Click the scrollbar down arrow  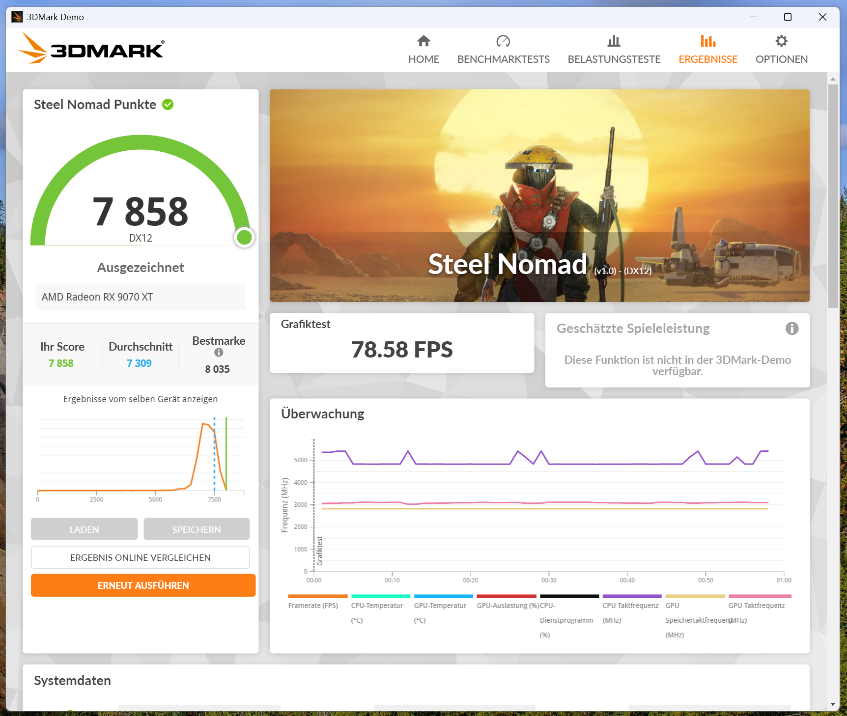833,704
